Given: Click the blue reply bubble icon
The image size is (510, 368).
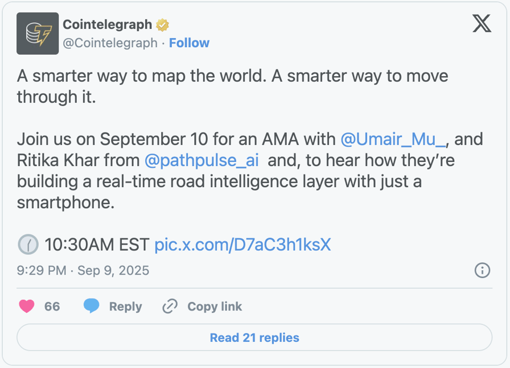Looking at the screenshot, I should (92, 307).
